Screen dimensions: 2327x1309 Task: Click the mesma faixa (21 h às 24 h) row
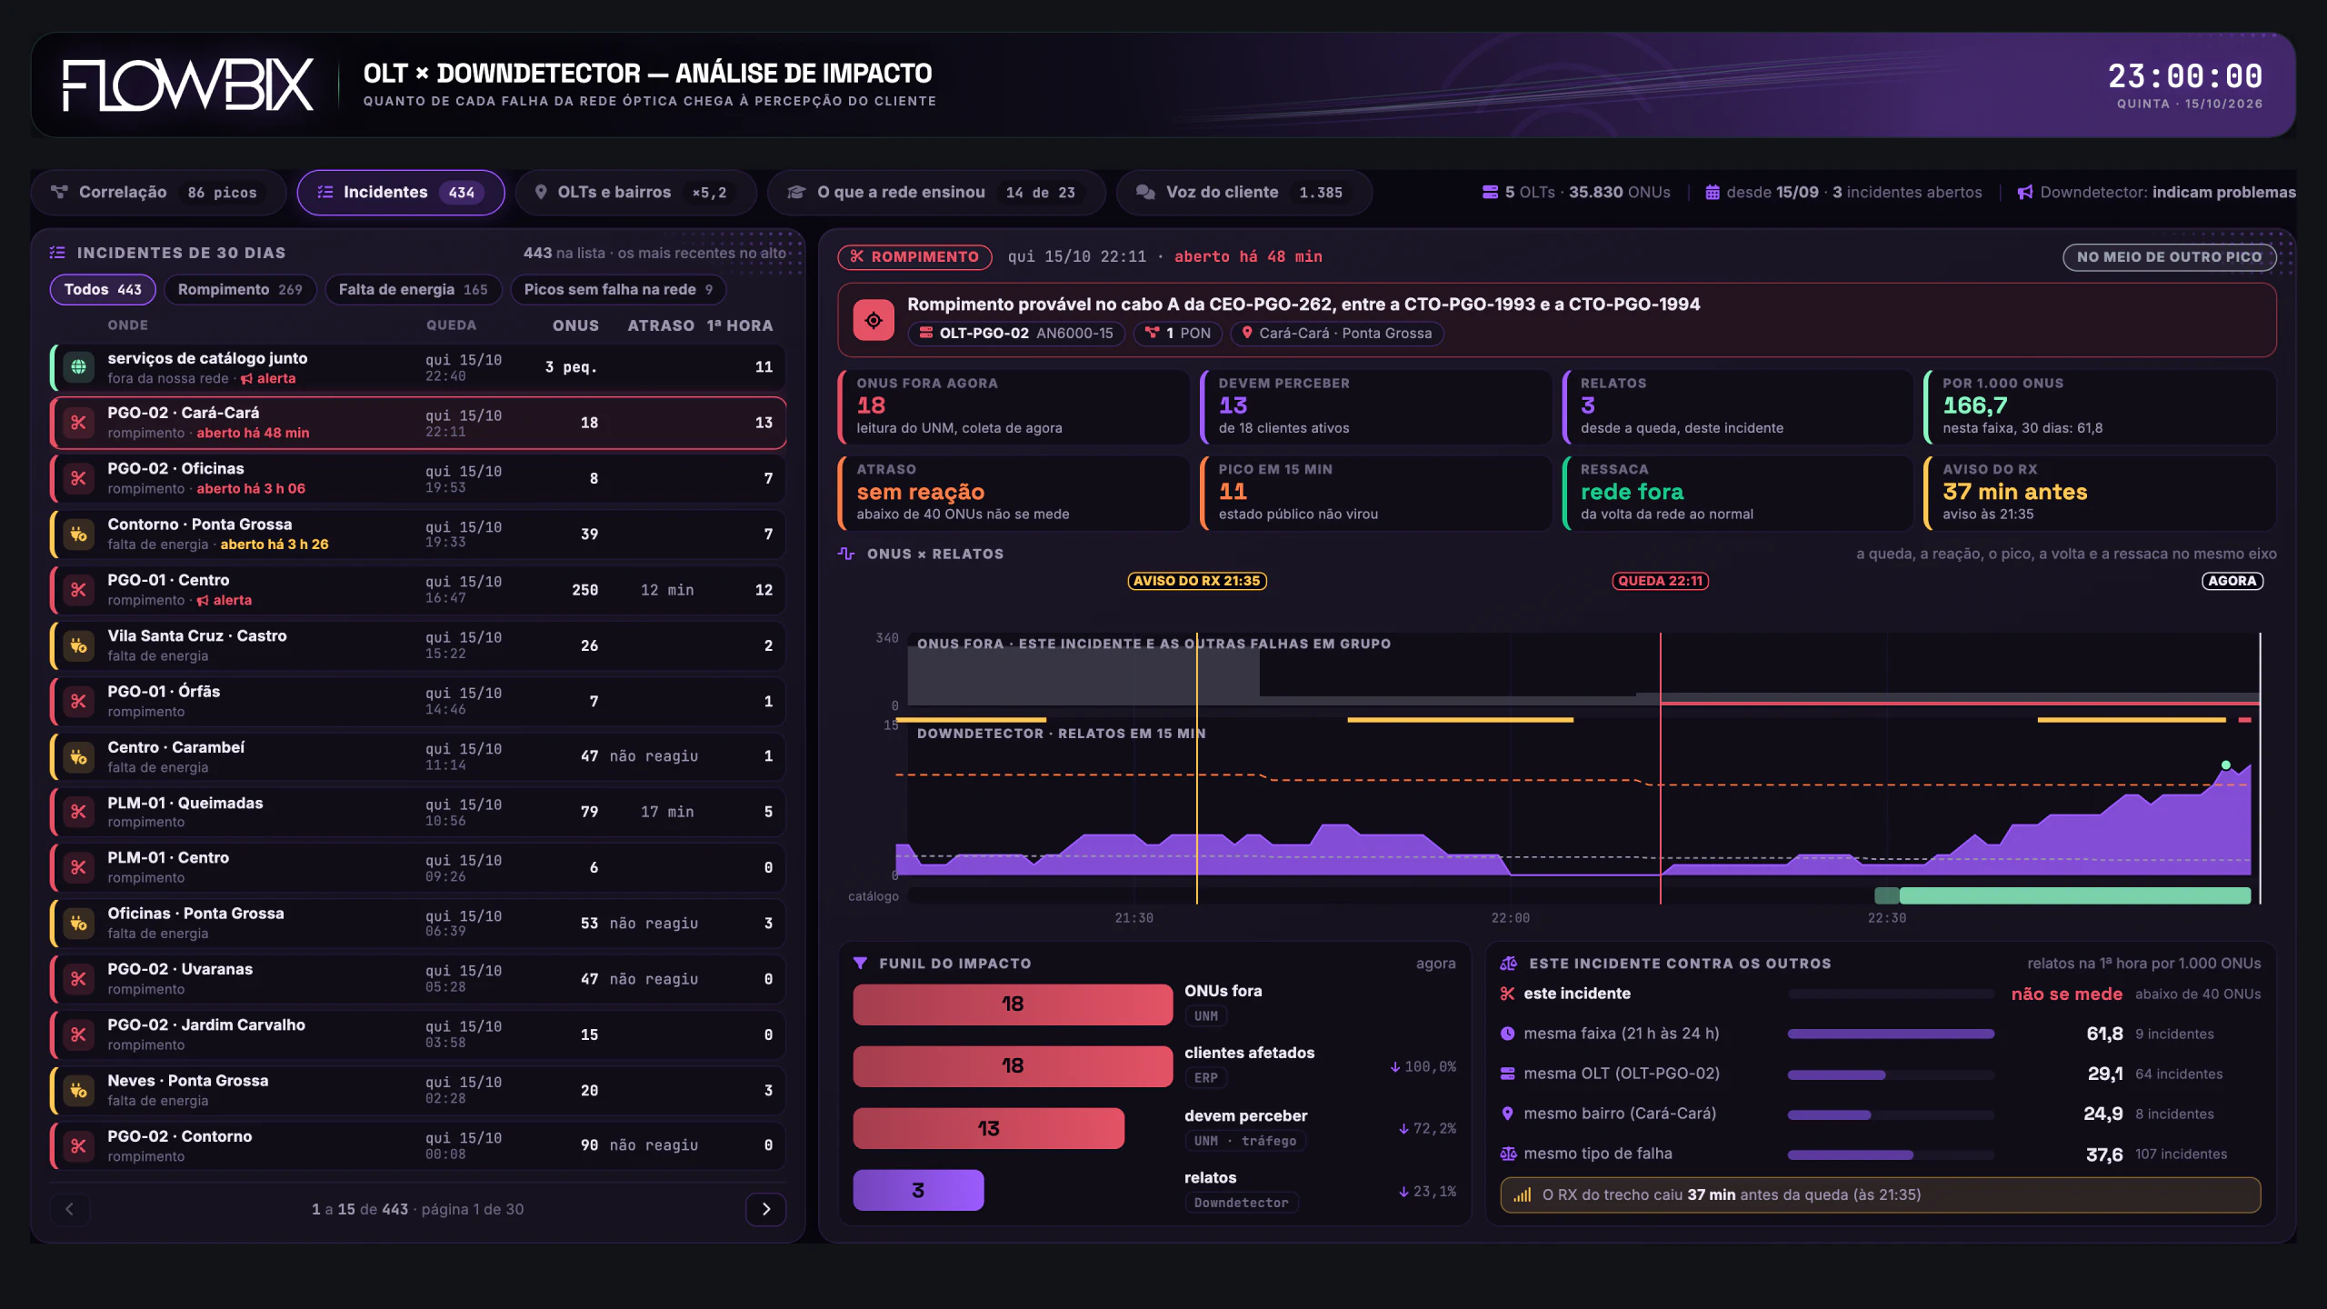pos(1880,1034)
